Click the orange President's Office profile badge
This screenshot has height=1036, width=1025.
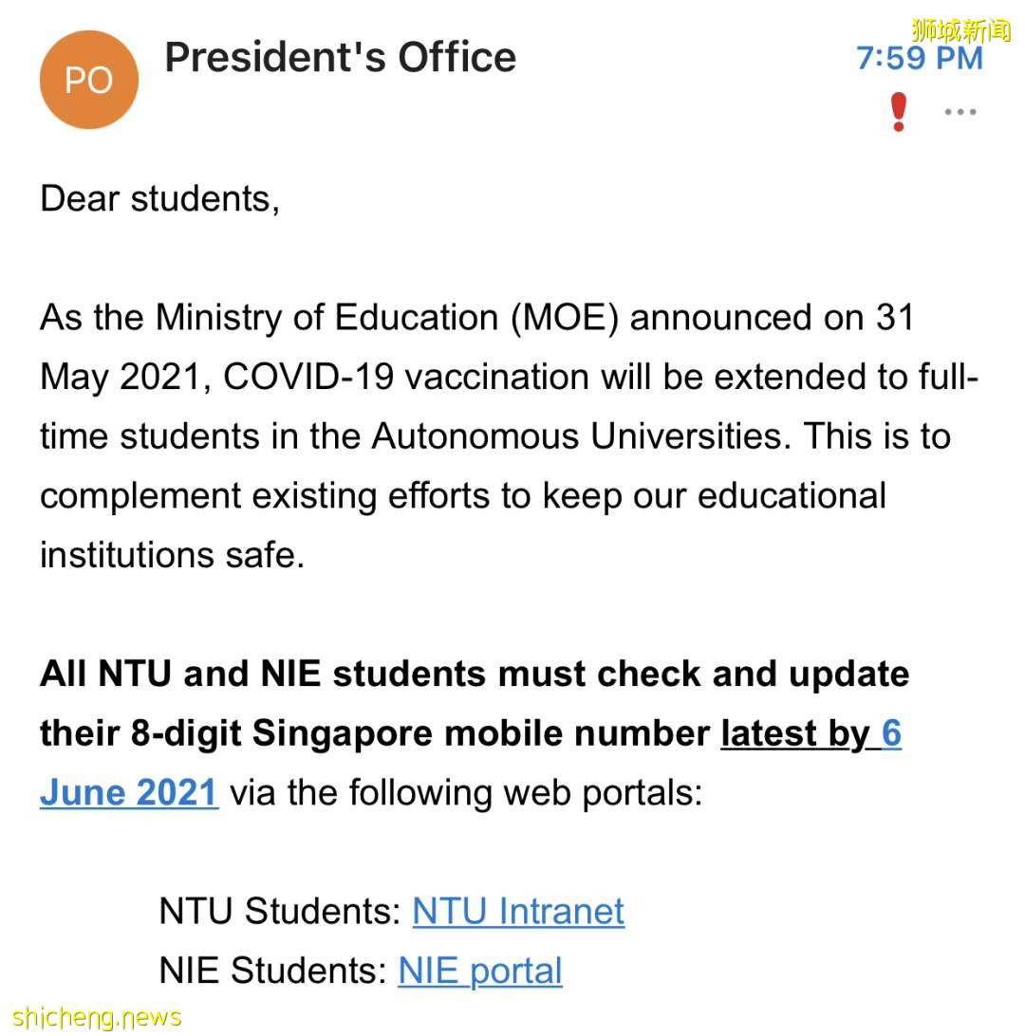[x=88, y=79]
